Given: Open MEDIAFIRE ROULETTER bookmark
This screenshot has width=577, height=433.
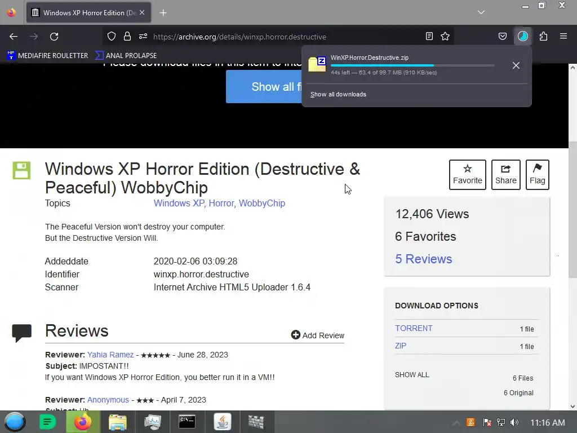Looking at the screenshot, I should point(47,56).
